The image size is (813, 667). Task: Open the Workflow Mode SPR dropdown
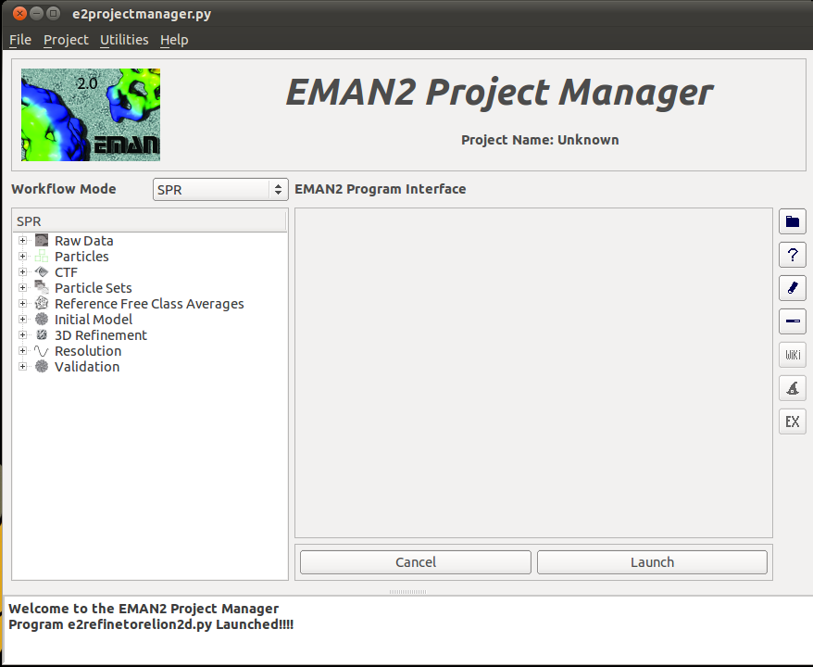(x=220, y=190)
